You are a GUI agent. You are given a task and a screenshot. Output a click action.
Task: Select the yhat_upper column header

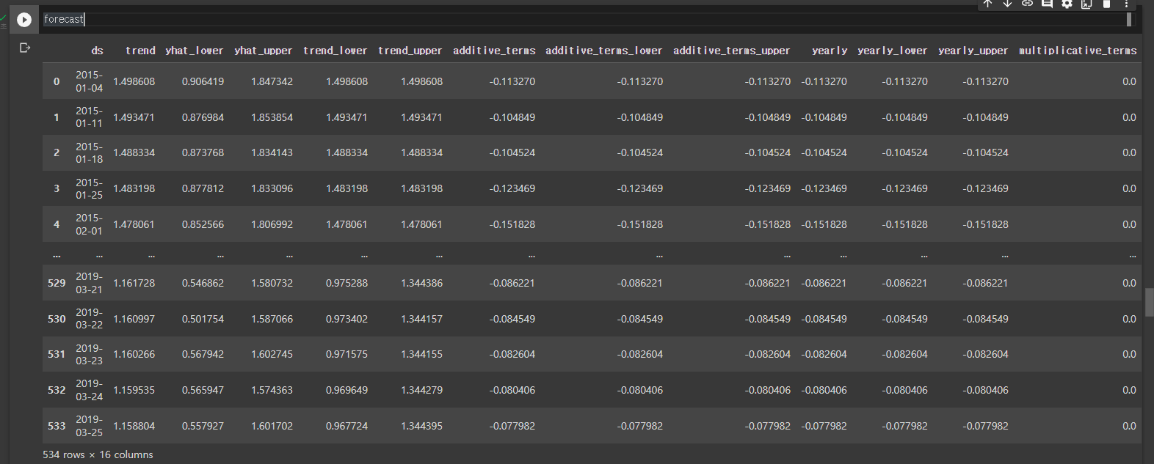click(x=264, y=51)
